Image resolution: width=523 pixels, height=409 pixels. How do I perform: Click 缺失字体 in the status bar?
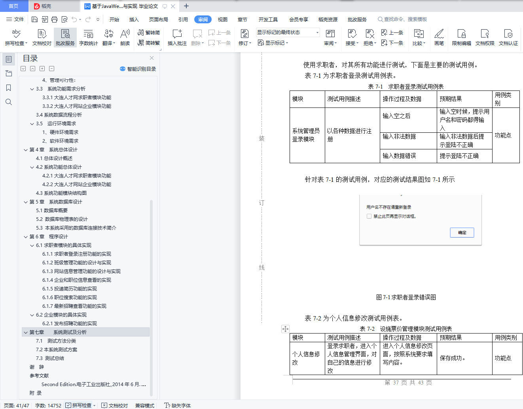tap(178, 405)
